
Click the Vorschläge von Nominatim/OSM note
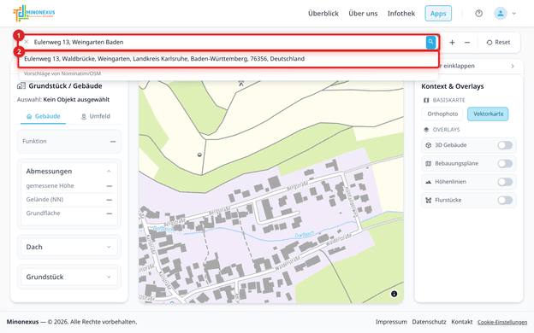click(x=62, y=73)
